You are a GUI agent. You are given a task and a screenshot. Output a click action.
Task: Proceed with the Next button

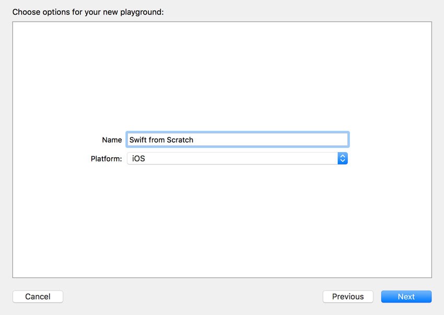[x=406, y=297]
